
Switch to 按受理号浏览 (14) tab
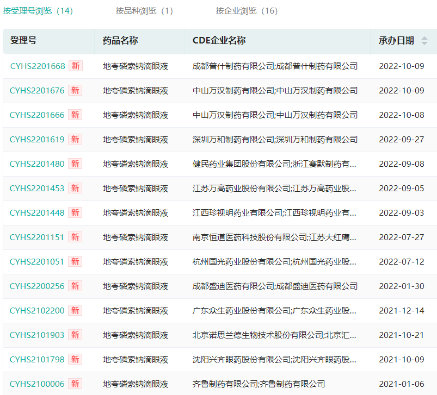click(38, 11)
